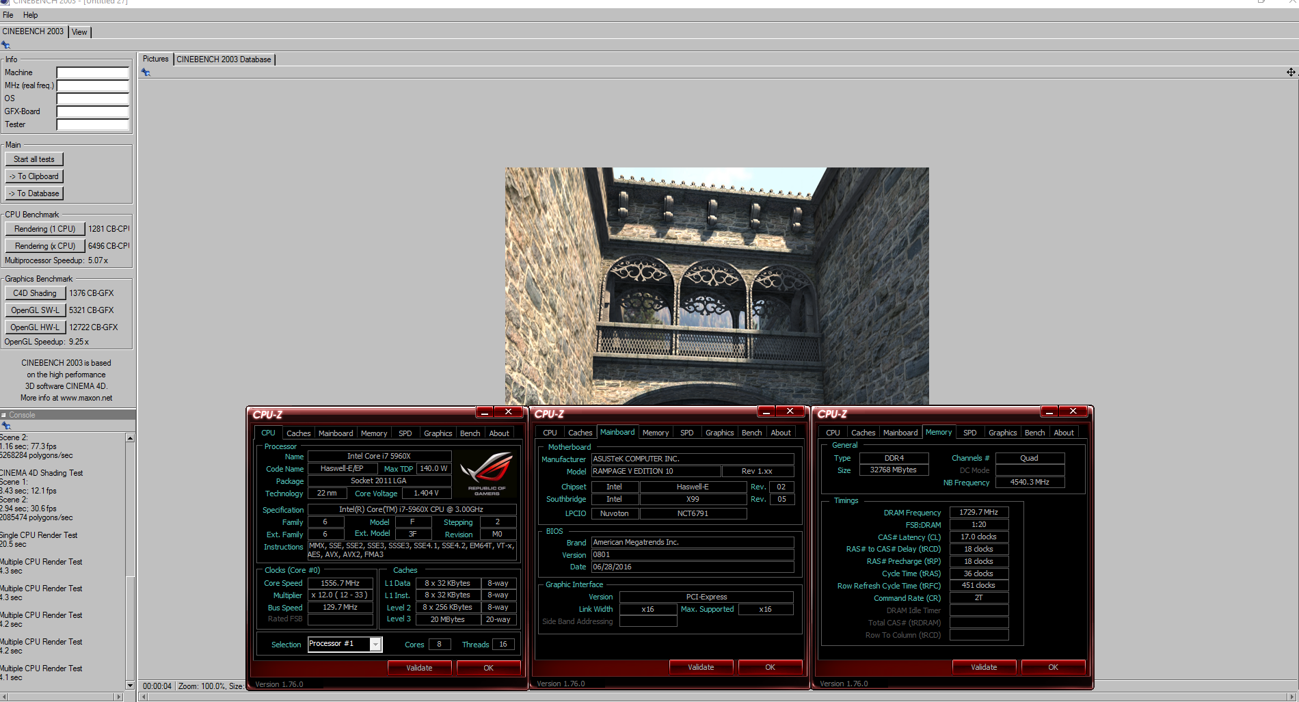Open Bench tab in CPU-Z Memory window
Viewport: 1299px width, 702px height.
(1035, 433)
